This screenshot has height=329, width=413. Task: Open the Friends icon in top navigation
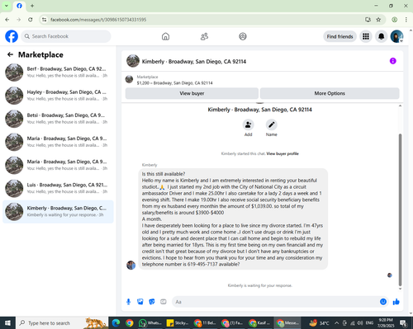coord(204,36)
